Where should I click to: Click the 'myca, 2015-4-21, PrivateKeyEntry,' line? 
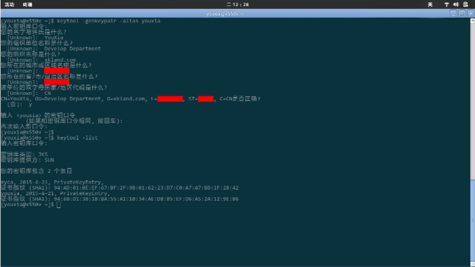pos(52,182)
